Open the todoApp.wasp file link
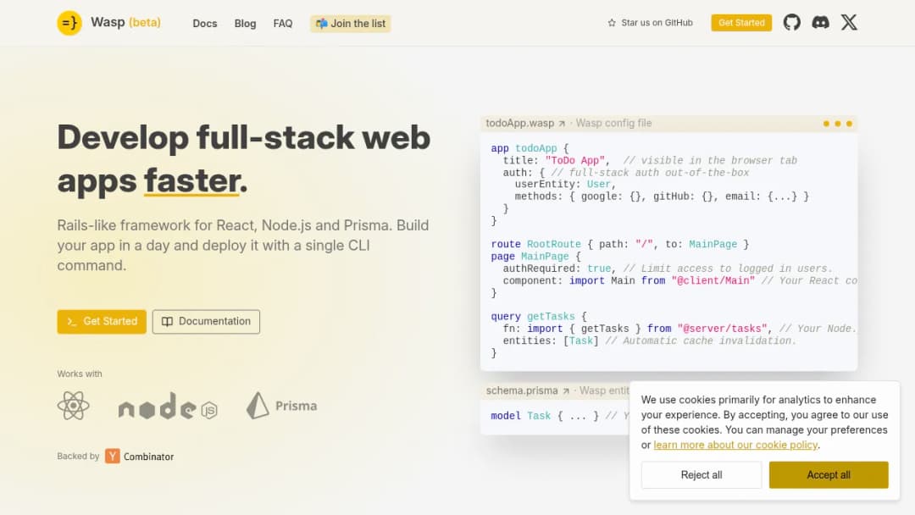The height and width of the screenshot is (515, 915). (x=525, y=123)
